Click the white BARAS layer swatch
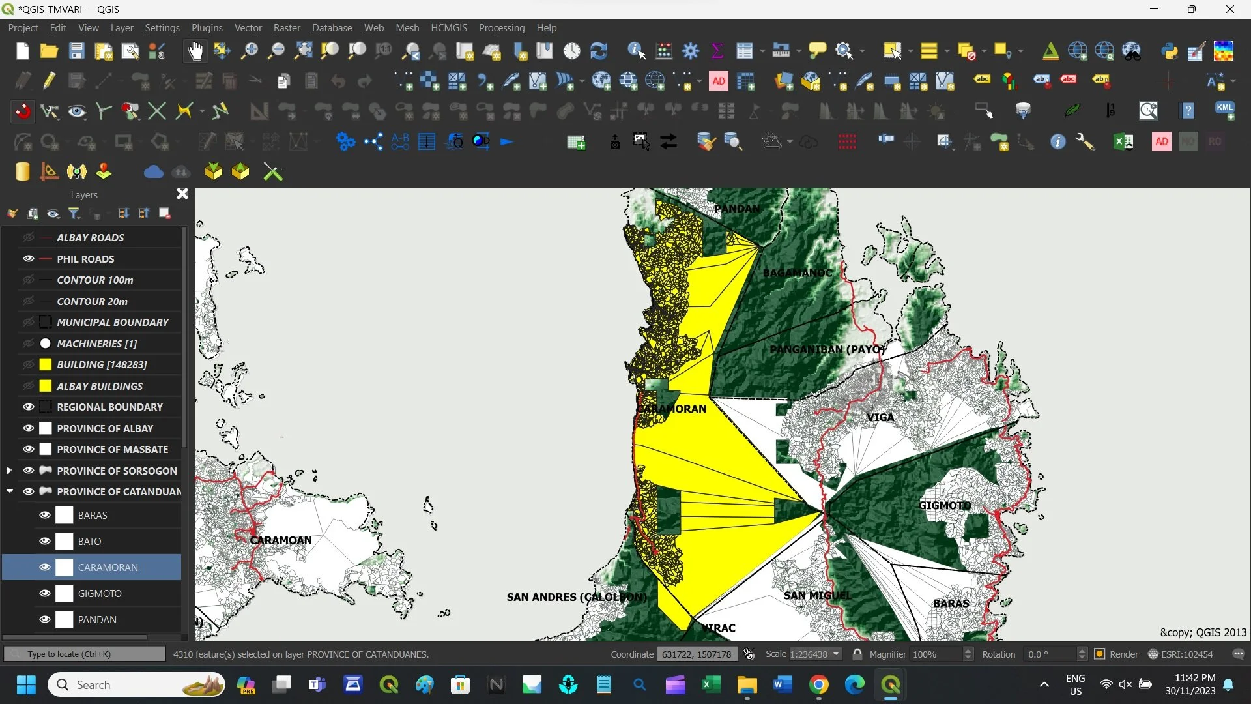The image size is (1251, 704). pyautogui.click(x=64, y=515)
